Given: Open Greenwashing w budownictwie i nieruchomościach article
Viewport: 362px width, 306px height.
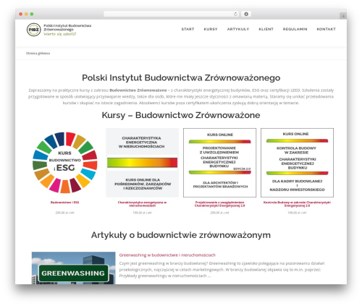Looking at the screenshot, I should click(x=167, y=255).
